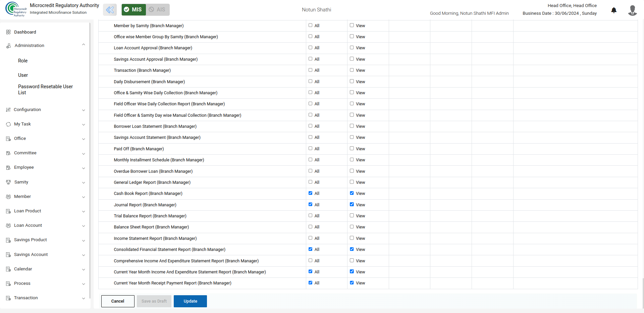644x313 pixels.
Task: Click the Savings Account sidebar icon
Action: click(x=8, y=255)
